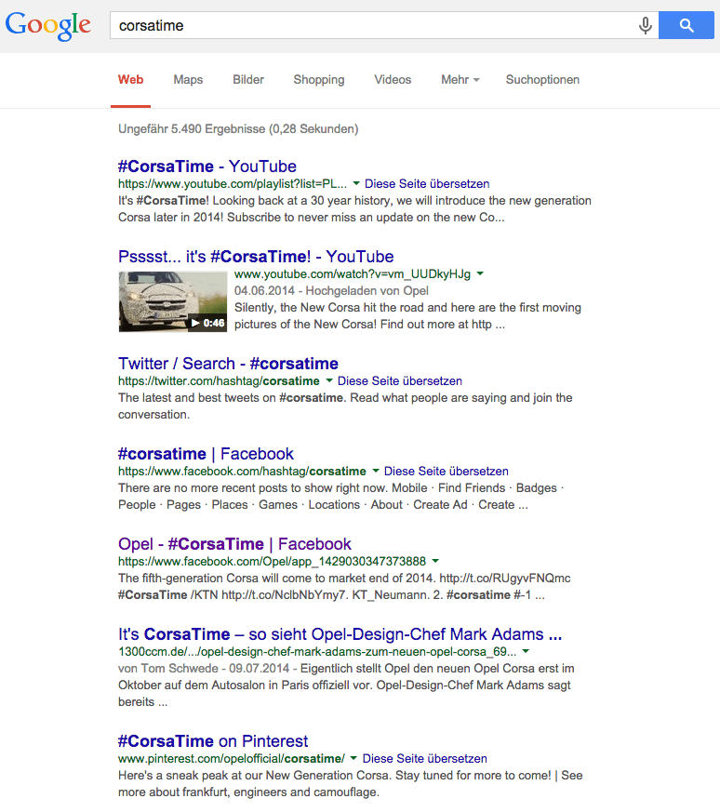Screen dimensions: 720x812
Task: Open Psssst... it's #CorsaTime! YouTube result
Action: pos(256,257)
